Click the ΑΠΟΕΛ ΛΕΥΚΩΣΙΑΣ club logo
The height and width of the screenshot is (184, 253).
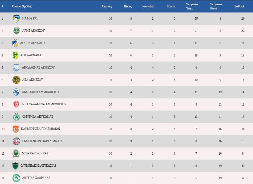tap(15, 43)
